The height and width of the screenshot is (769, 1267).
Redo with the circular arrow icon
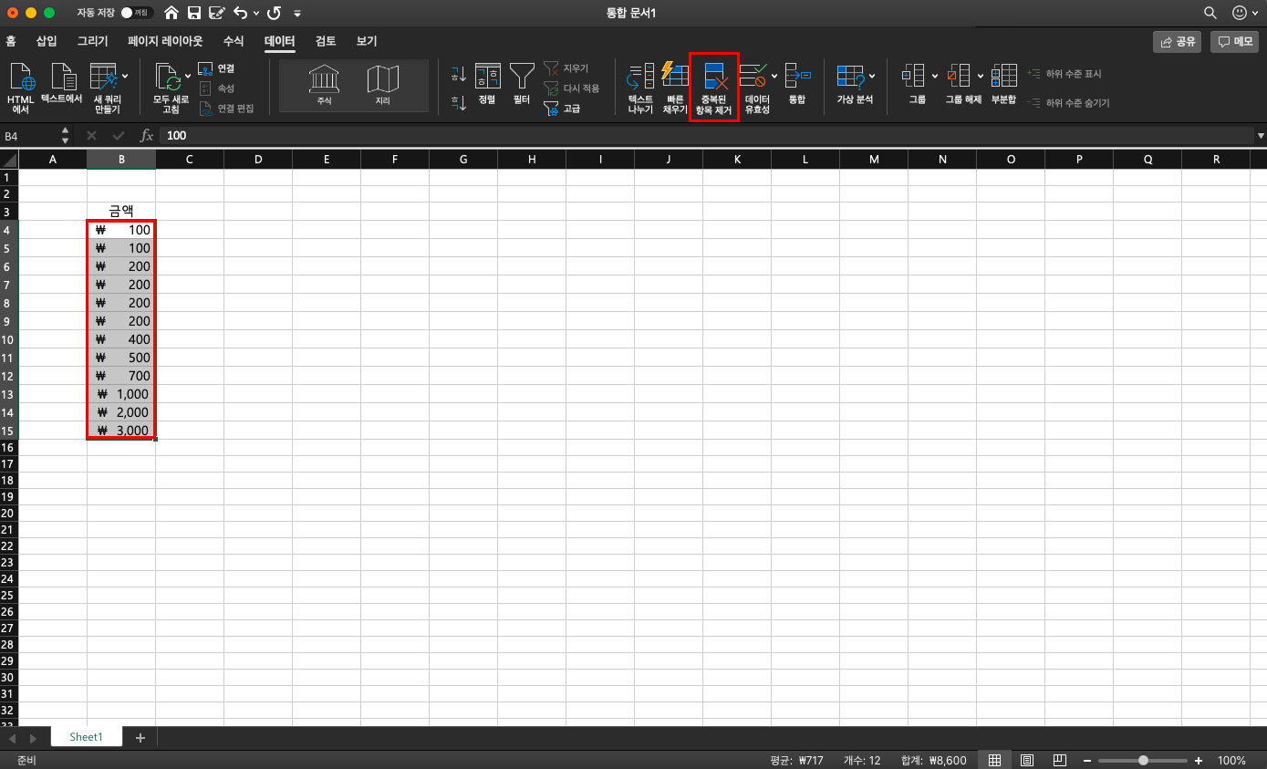pos(274,13)
